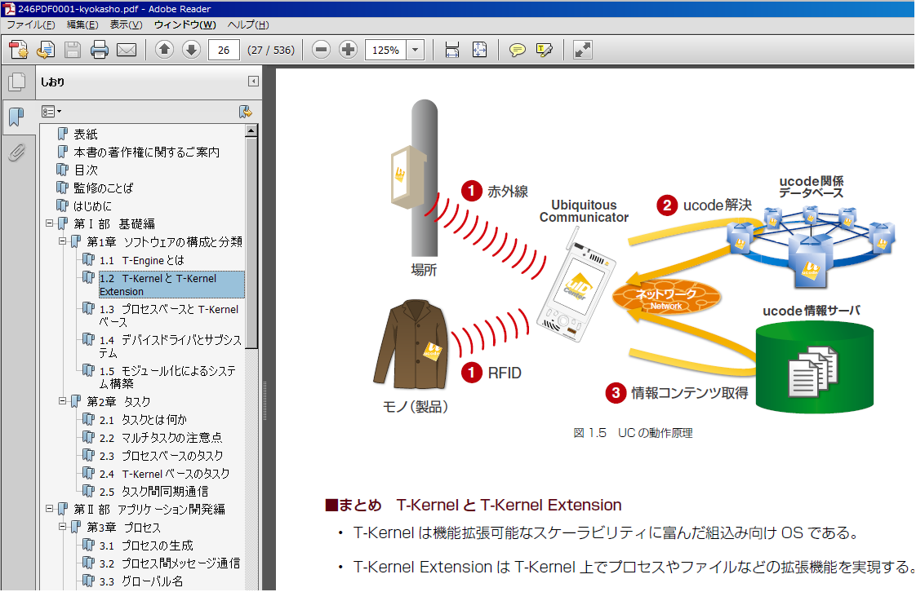Open the 編集(E) menu
The height and width of the screenshot is (592, 916).
pos(82,24)
